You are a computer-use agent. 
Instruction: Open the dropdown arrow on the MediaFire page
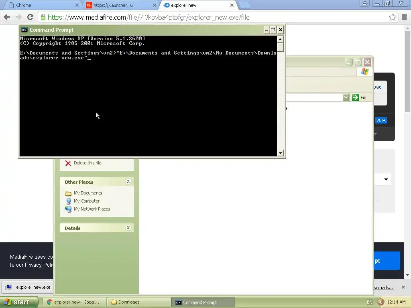click(x=386, y=179)
